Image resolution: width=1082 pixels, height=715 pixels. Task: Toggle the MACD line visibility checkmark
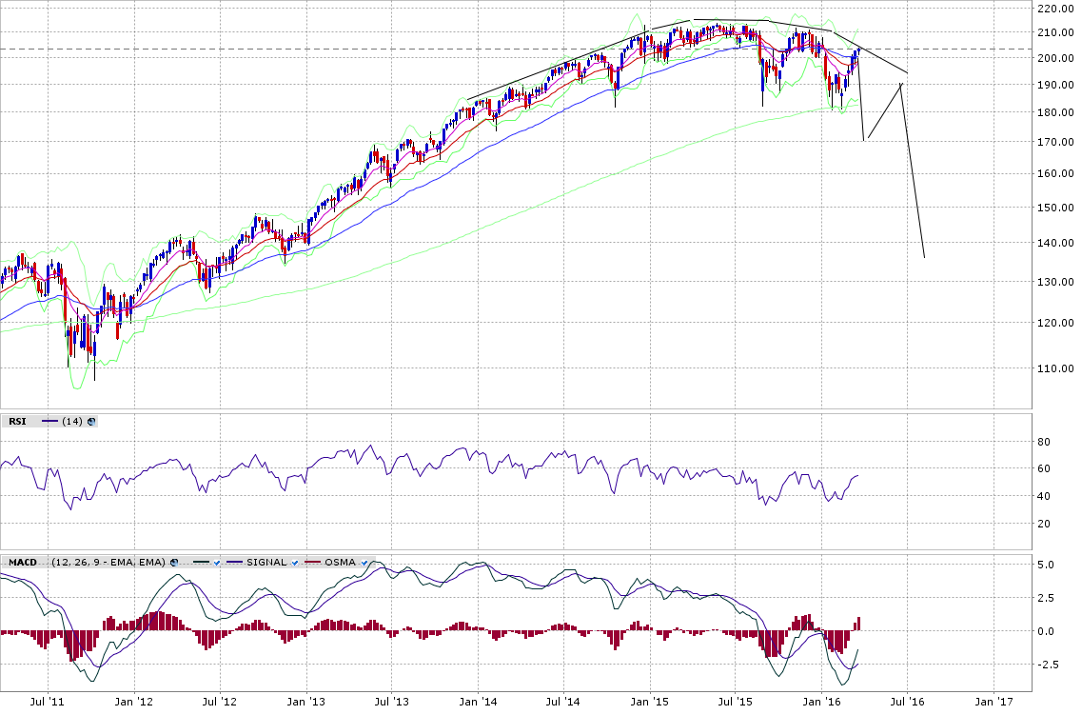click(x=217, y=564)
